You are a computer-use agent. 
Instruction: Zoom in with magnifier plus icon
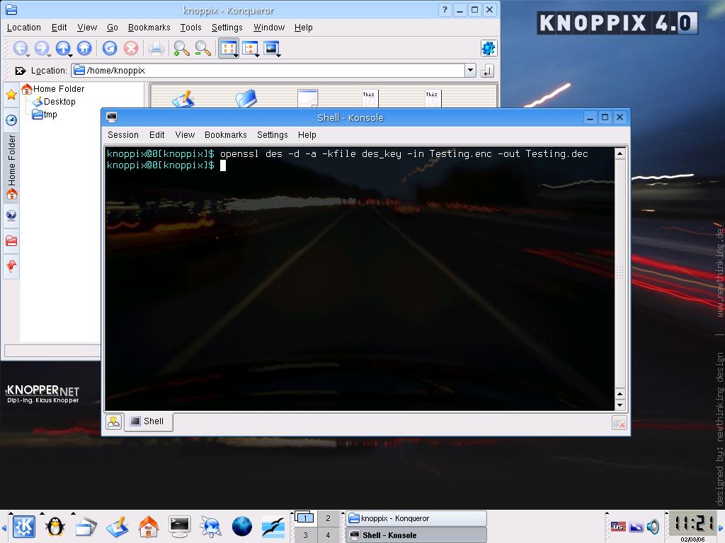181,48
